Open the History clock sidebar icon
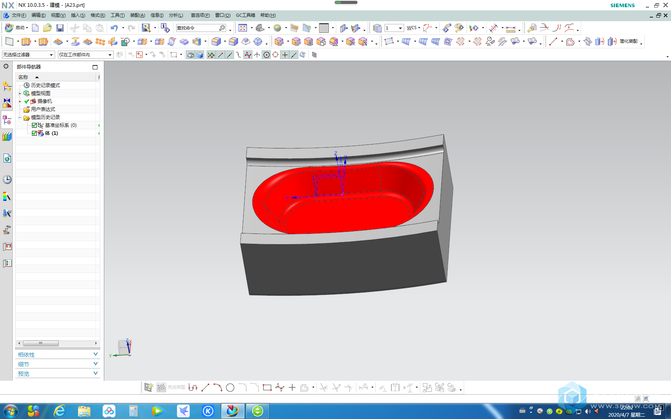This screenshot has height=419, width=671. tap(7, 180)
